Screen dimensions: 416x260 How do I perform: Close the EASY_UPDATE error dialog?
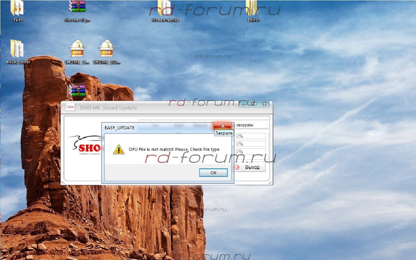222,126
